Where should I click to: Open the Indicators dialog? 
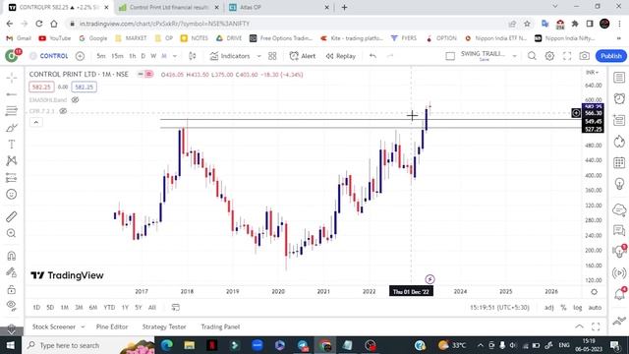click(x=230, y=56)
